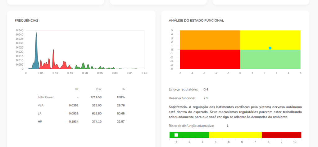Screen dimensions: 318x147
Task: Click the HF frequency value 0.1934
Action: click(x=74, y=121)
